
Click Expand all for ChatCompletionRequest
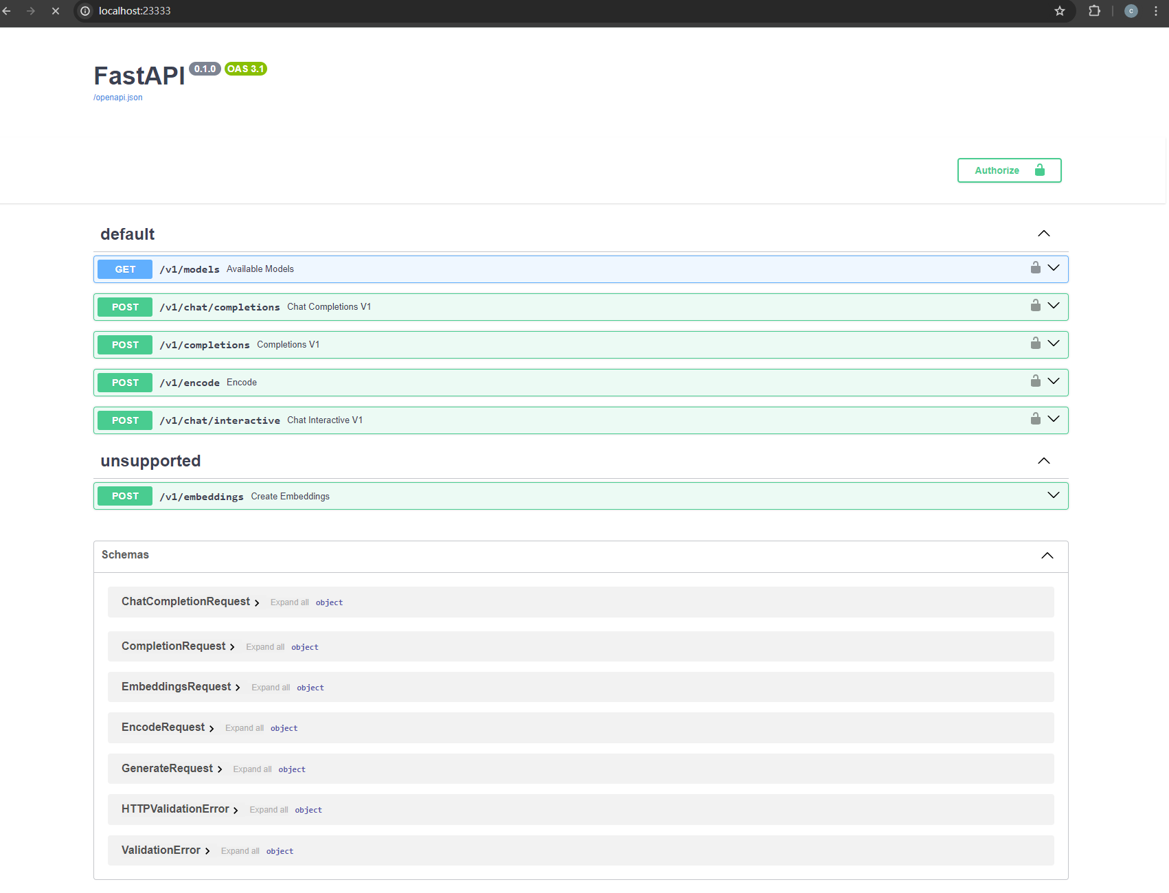[290, 602]
